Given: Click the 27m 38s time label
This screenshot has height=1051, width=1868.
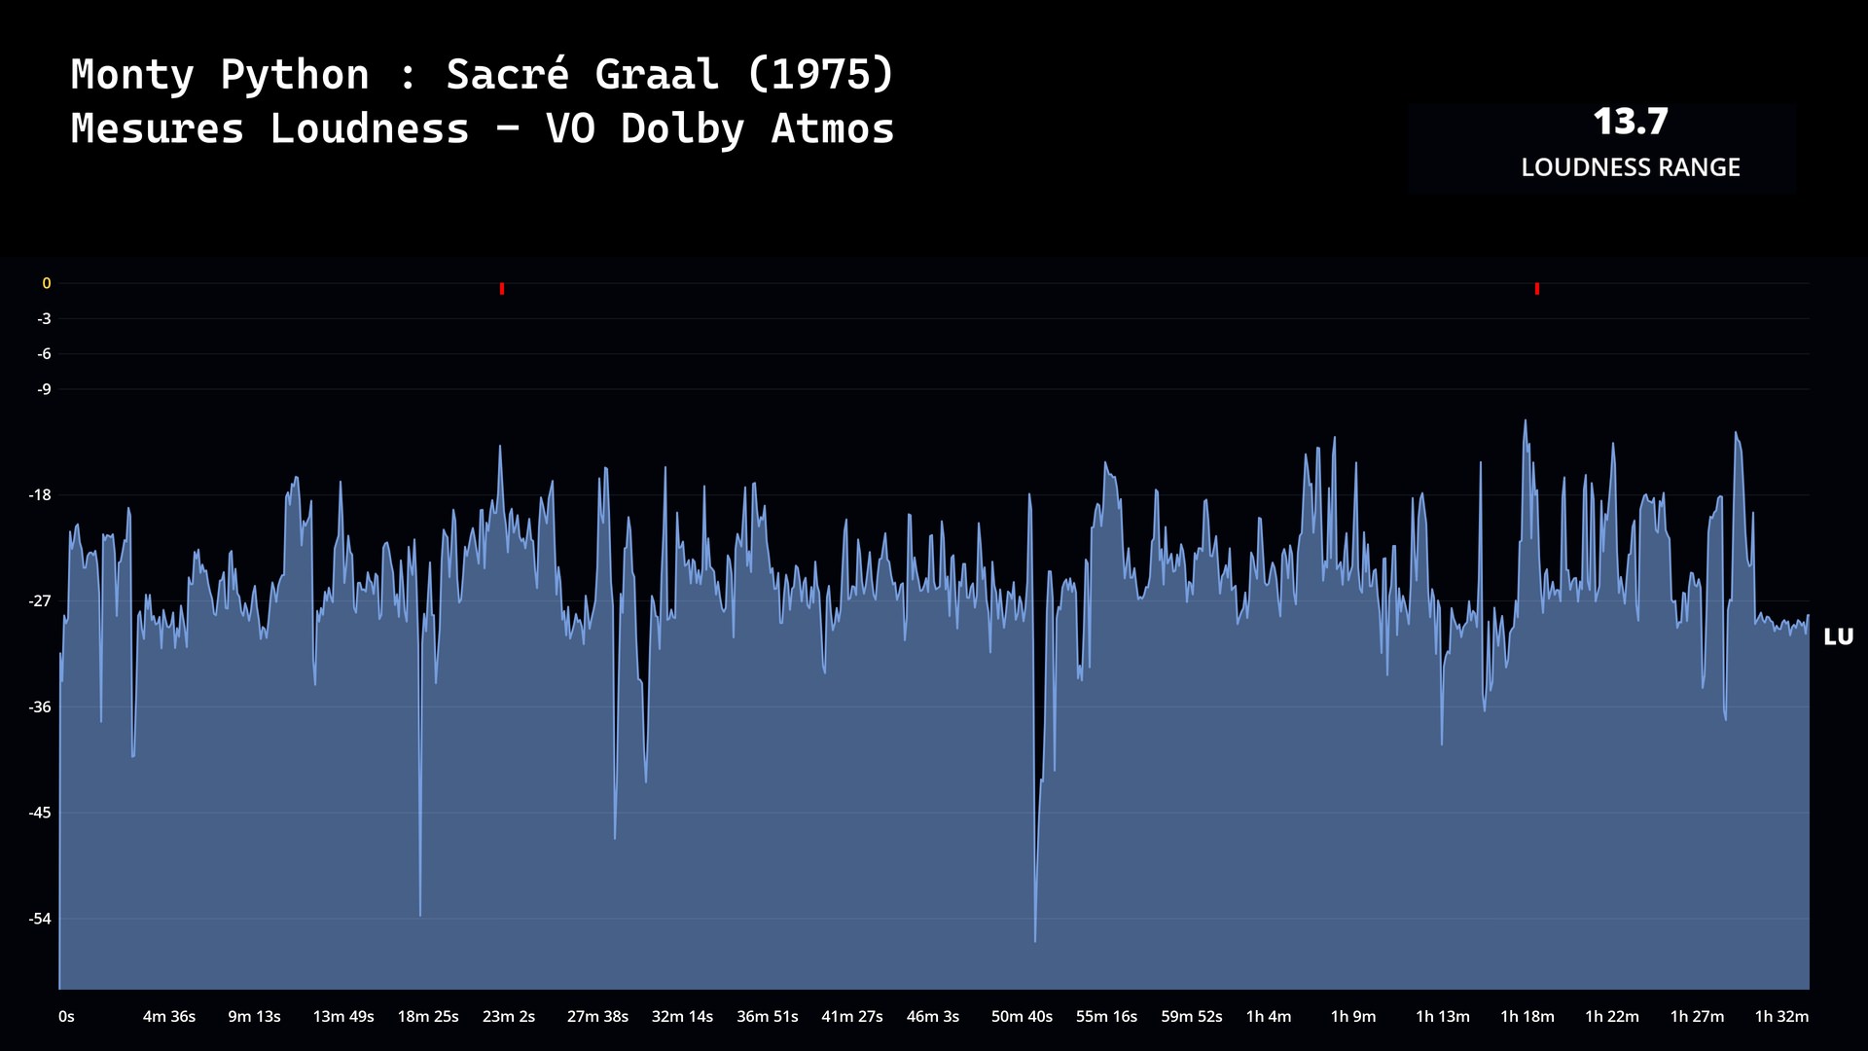Looking at the screenshot, I should coord(597,1017).
